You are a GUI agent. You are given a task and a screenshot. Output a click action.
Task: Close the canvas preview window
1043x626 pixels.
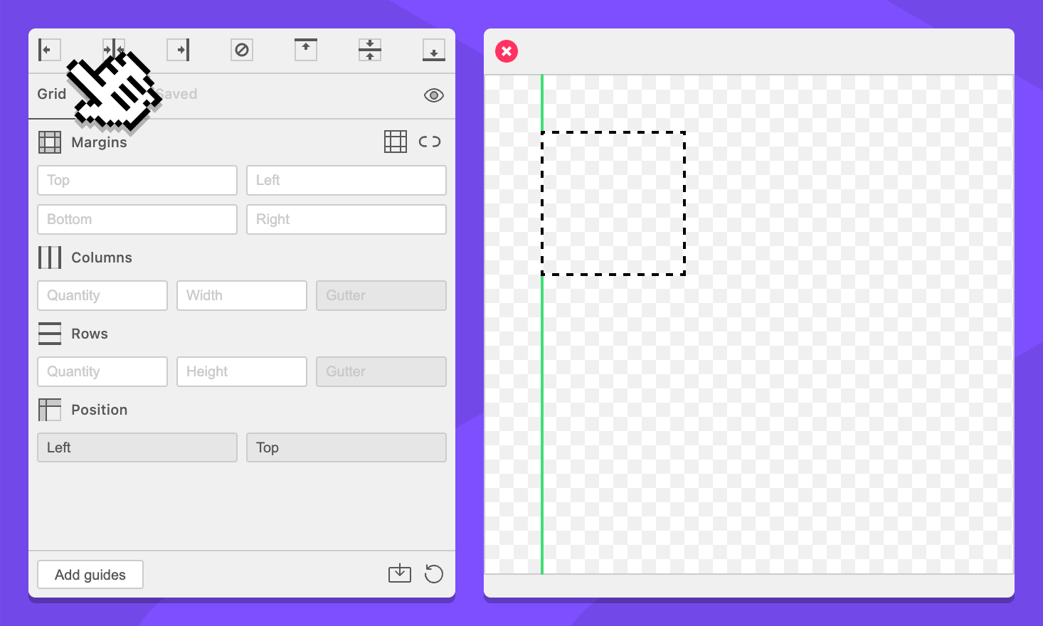tap(507, 51)
